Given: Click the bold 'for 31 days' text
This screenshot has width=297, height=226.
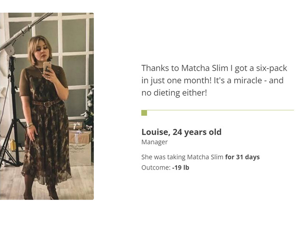Looking at the screenshot, I should 242,157.
